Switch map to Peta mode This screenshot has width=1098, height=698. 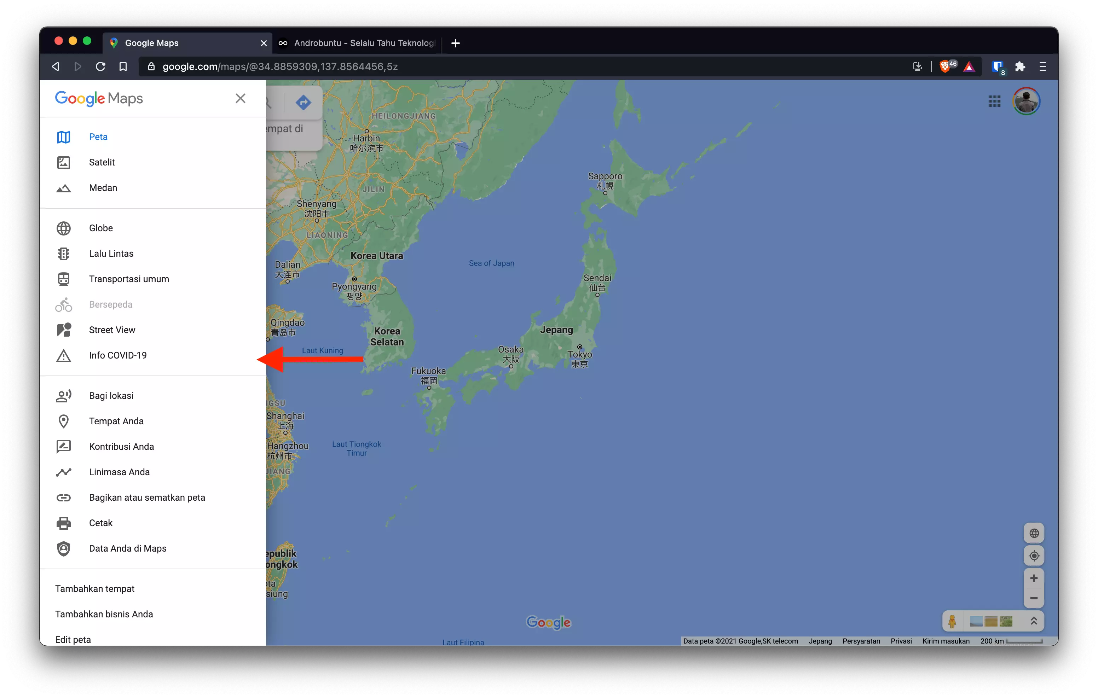pyautogui.click(x=64, y=137)
